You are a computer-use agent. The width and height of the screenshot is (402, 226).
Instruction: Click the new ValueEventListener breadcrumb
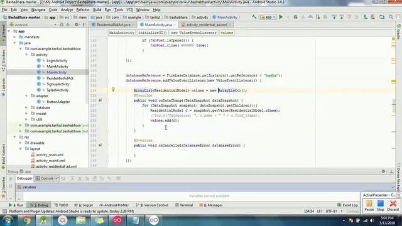tap(194, 33)
